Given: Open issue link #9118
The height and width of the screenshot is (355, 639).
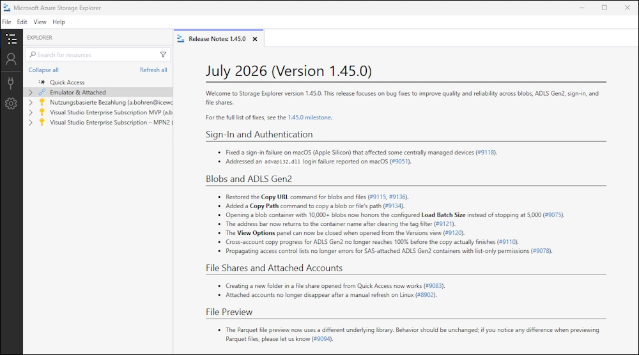Looking at the screenshot, I should [486, 152].
